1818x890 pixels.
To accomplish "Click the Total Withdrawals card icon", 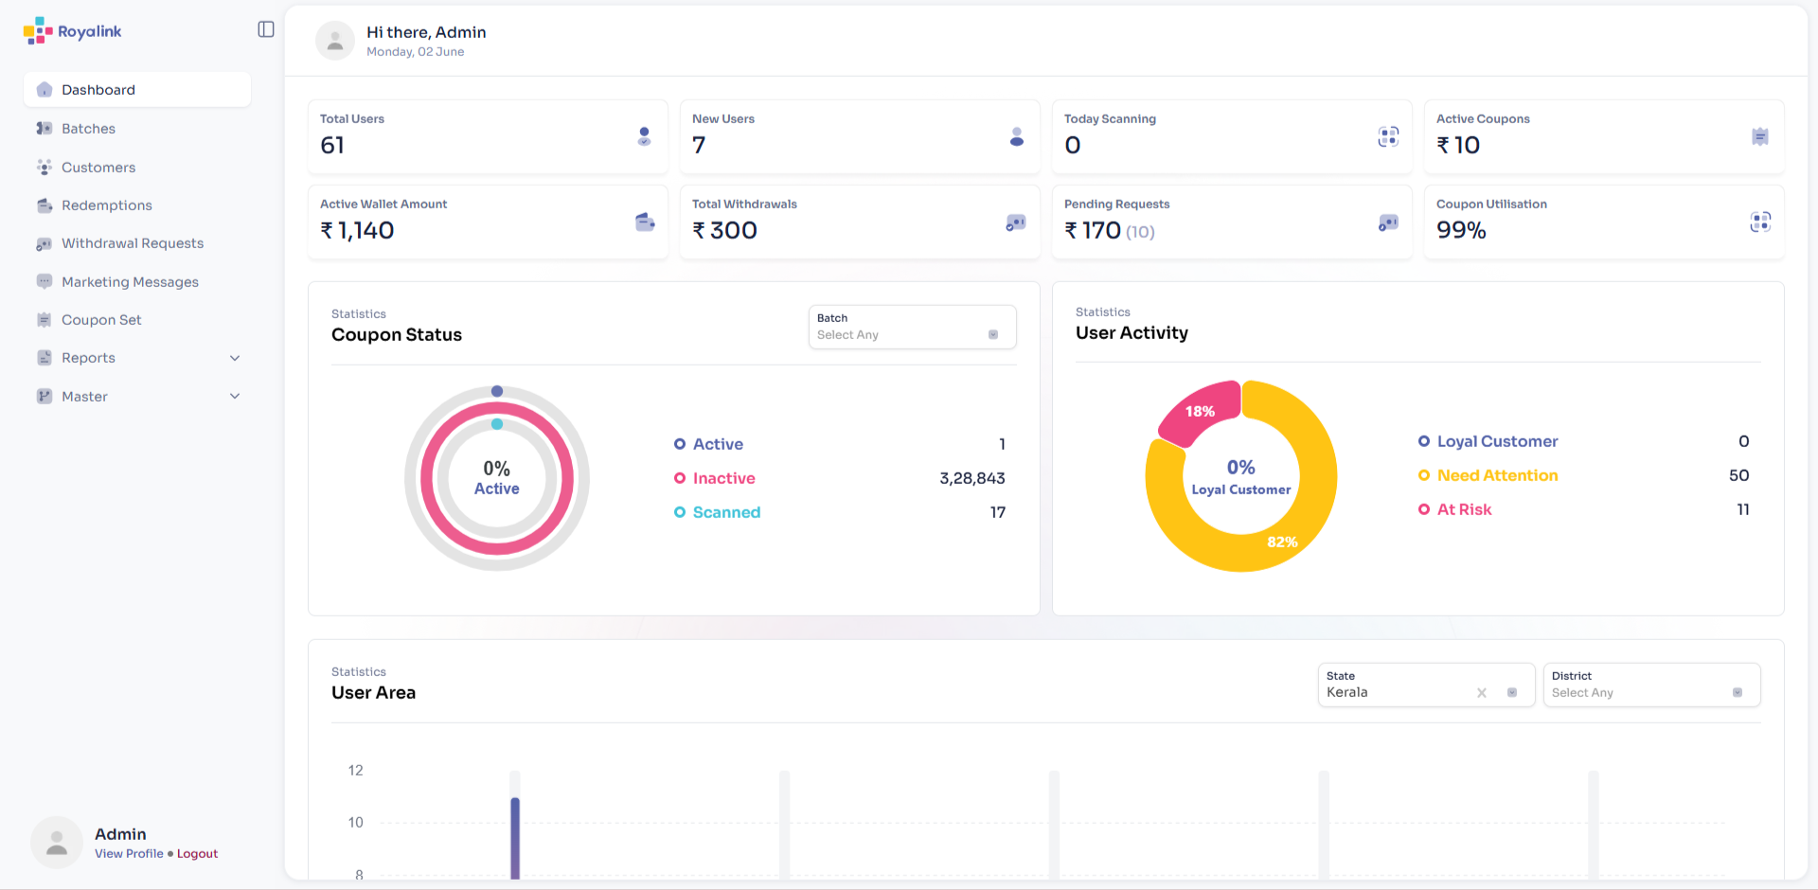I will 1016,222.
